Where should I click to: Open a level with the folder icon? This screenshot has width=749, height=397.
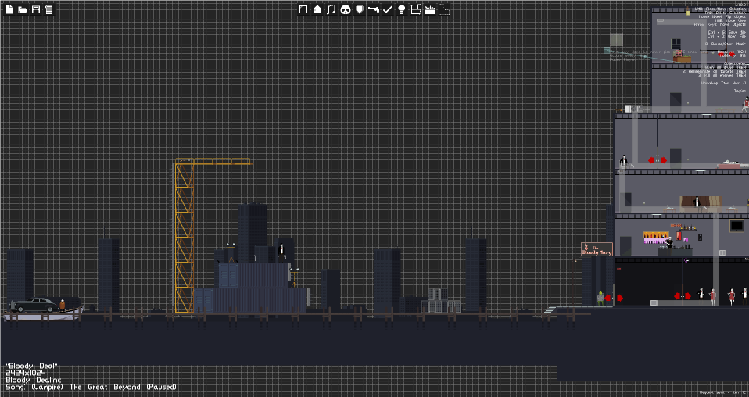tap(23, 9)
